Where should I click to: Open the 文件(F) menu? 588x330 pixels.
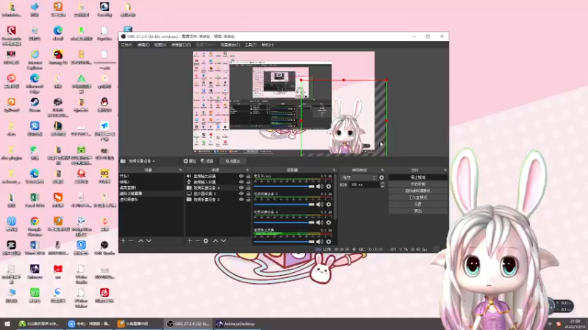[x=126, y=45]
